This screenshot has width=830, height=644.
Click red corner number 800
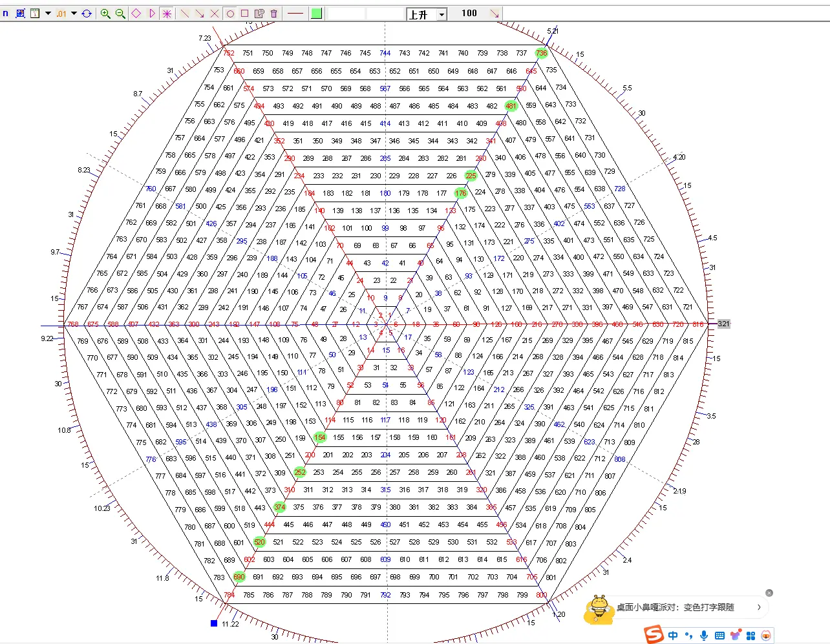(x=542, y=595)
